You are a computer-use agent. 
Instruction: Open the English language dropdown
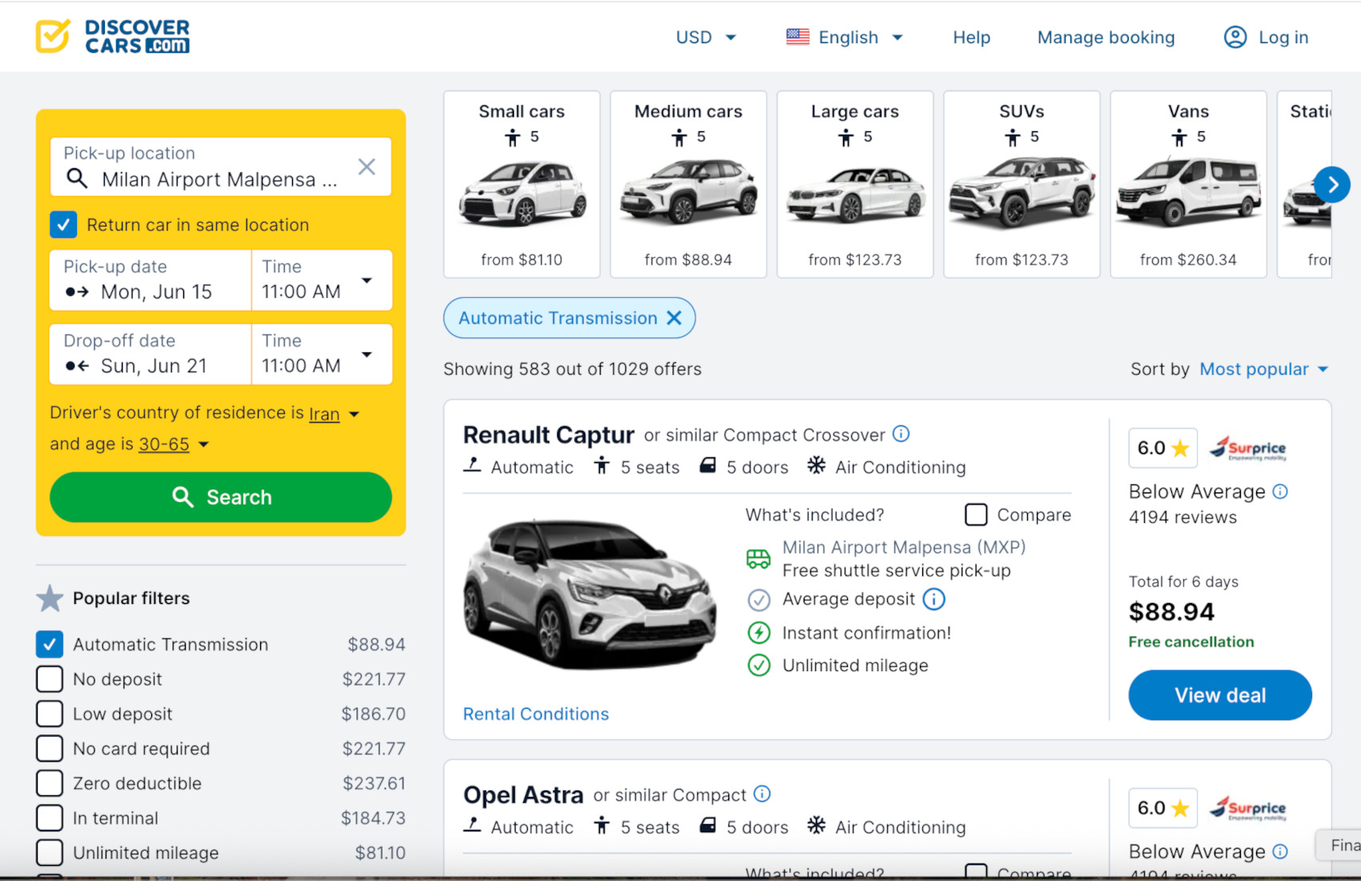pos(845,37)
